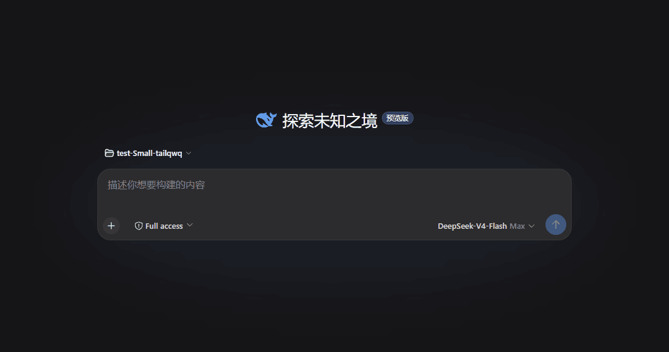Choose the DeepSeek-V4-Flash model name
This screenshot has height=352, width=669.
pyautogui.click(x=473, y=226)
